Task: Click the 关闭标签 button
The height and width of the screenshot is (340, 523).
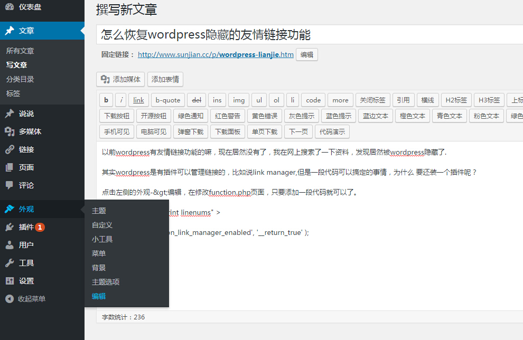Action: pyautogui.click(x=372, y=100)
